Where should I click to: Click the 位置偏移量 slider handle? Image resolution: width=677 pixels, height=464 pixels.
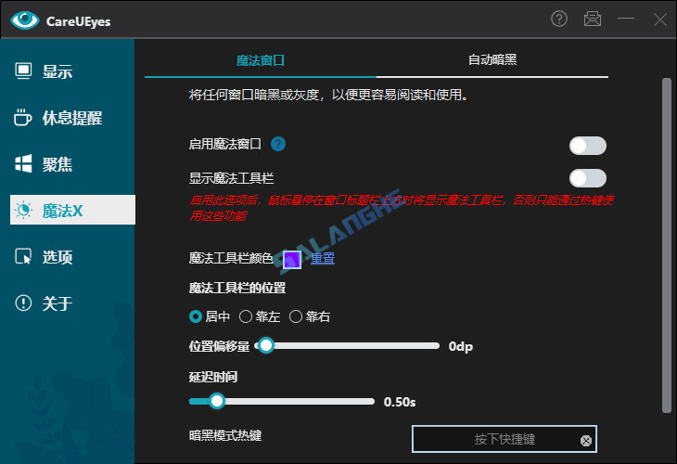pyautogui.click(x=266, y=345)
